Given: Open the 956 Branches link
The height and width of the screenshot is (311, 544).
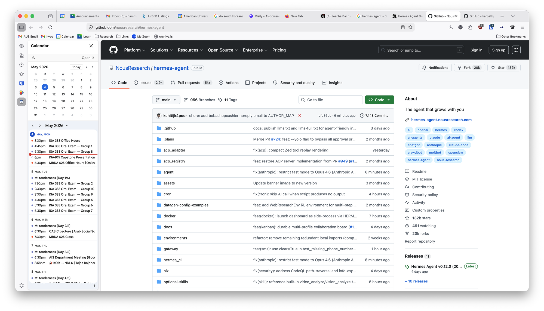Looking at the screenshot, I should point(199,100).
